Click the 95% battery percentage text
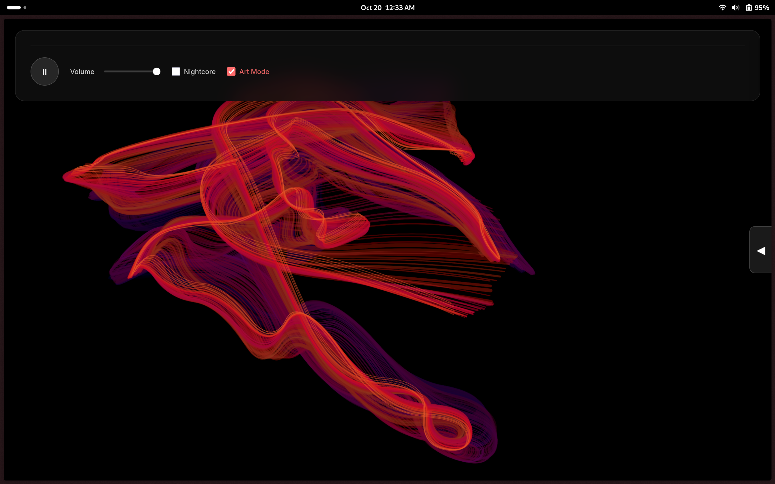Image resolution: width=775 pixels, height=484 pixels. click(762, 8)
